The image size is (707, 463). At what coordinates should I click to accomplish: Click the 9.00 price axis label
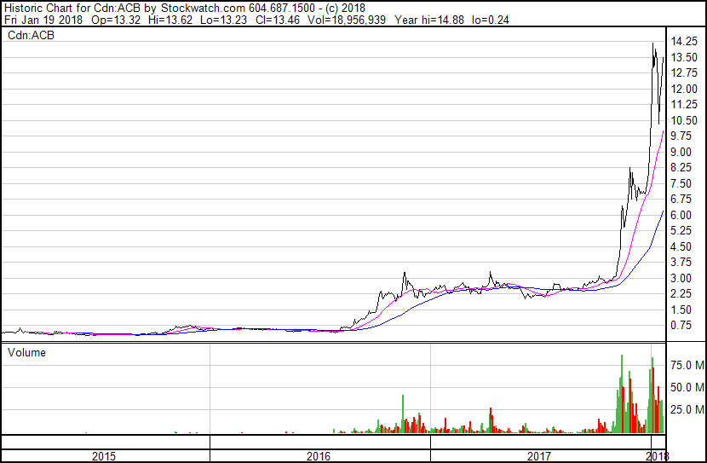pyautogui.click(x=681, y=152)
